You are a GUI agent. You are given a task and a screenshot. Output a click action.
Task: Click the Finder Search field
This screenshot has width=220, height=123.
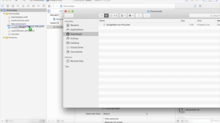[x=205, y=15]
